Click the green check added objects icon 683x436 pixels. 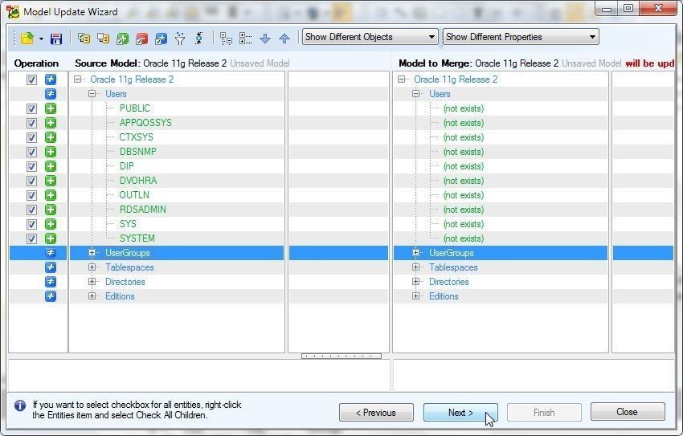pyautogui.click(x=122, y=39)
